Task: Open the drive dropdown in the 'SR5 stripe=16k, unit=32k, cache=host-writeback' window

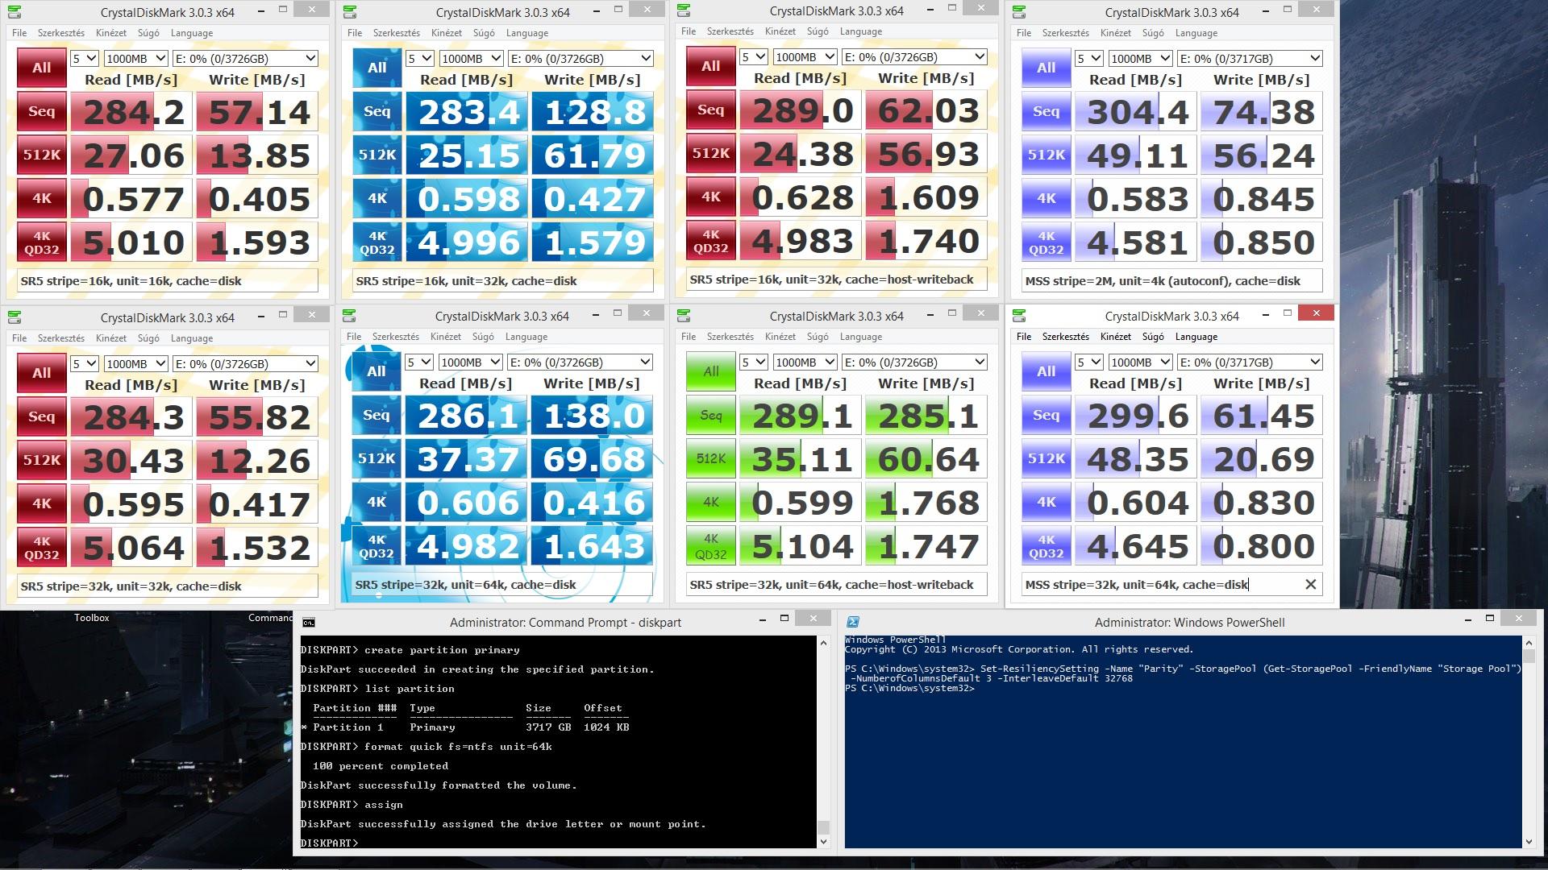Action: 914,57
